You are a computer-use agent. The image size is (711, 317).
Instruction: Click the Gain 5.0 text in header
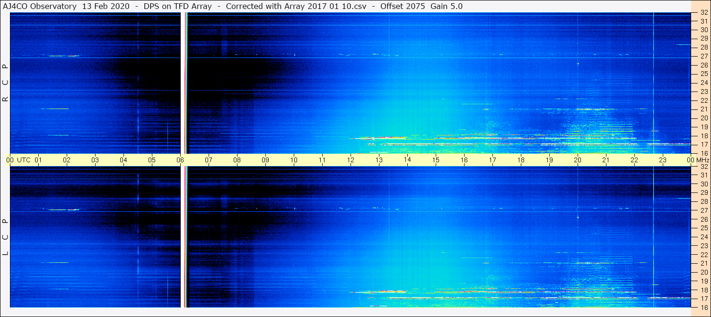pyautogui.click(x=447, y=6)
